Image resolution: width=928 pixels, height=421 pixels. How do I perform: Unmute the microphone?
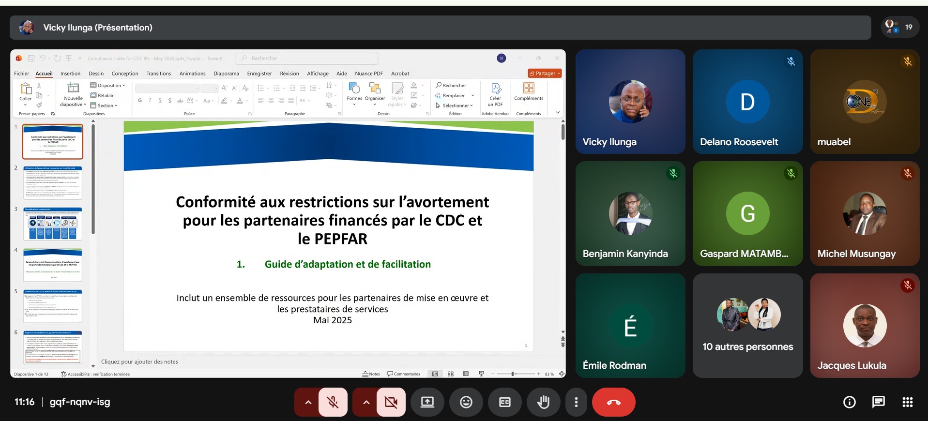tap(333, 402)
